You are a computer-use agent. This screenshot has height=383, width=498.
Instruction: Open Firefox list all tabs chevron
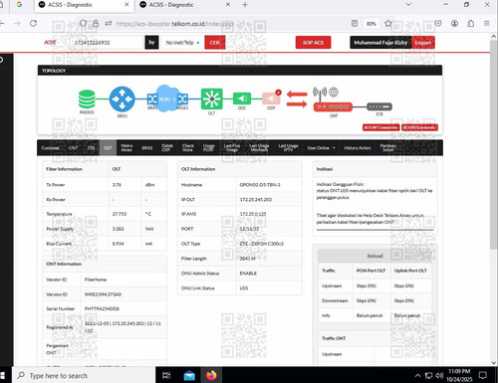(x=408, y=5)
